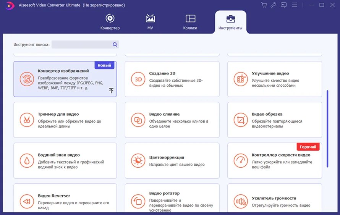Maximize the Aiseesoft window
The height and width of the screenshot is (215, 340).
(322, 5)
